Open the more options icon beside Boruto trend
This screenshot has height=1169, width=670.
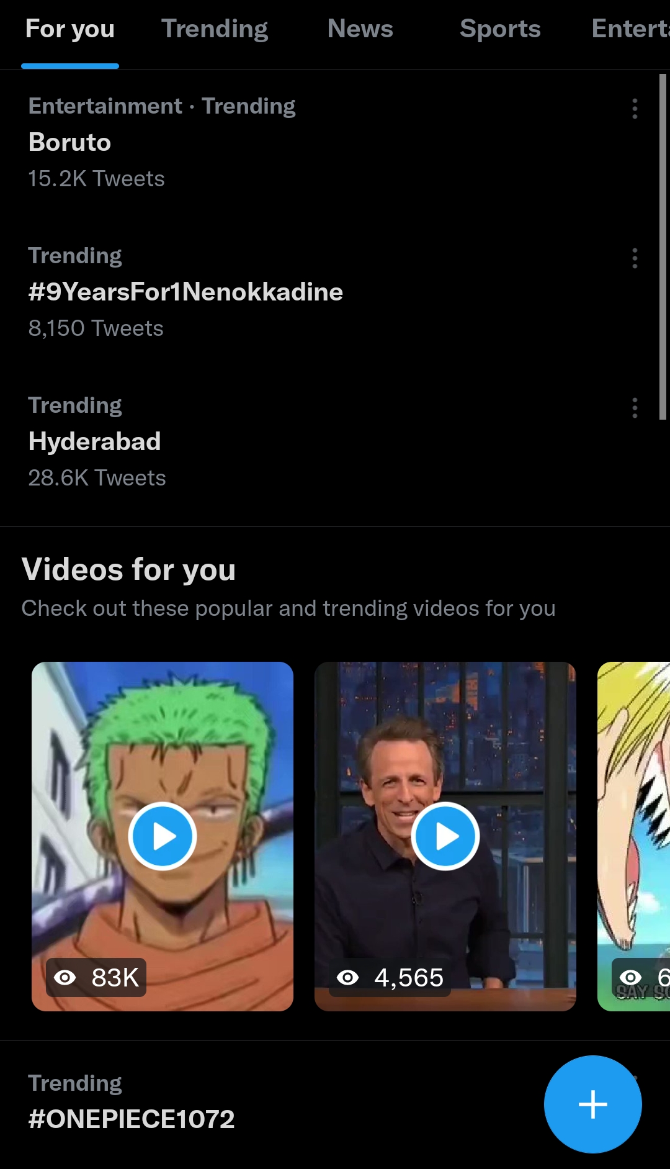[634, 110]
